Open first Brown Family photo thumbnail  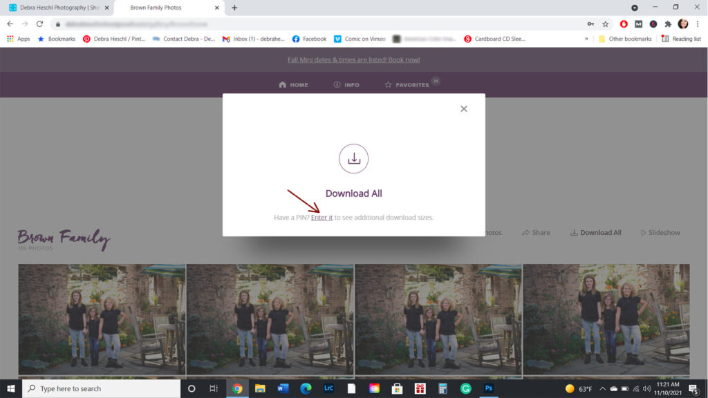[102, 319]
